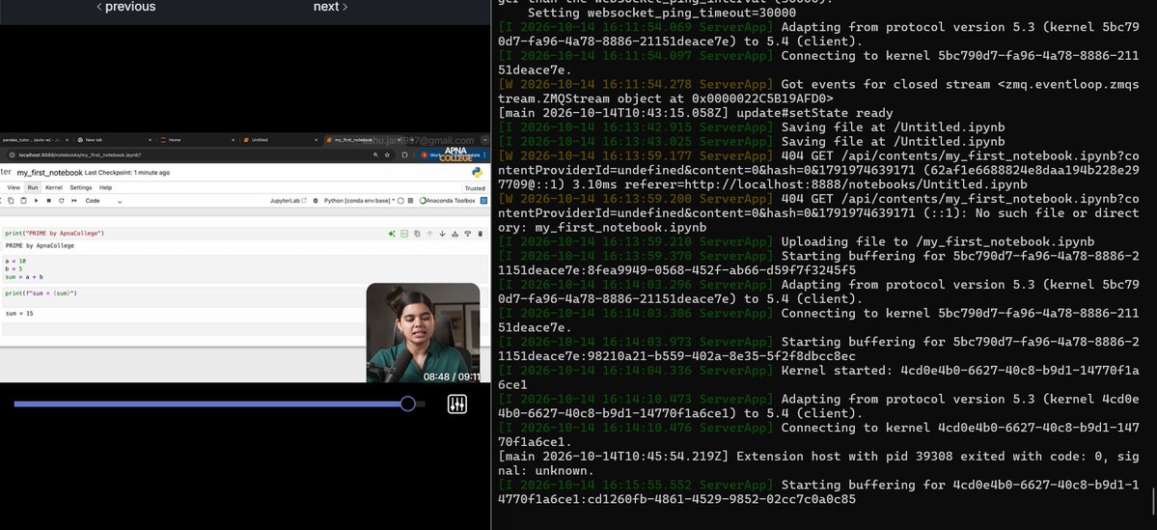Click the video progress slider handle

407,404
